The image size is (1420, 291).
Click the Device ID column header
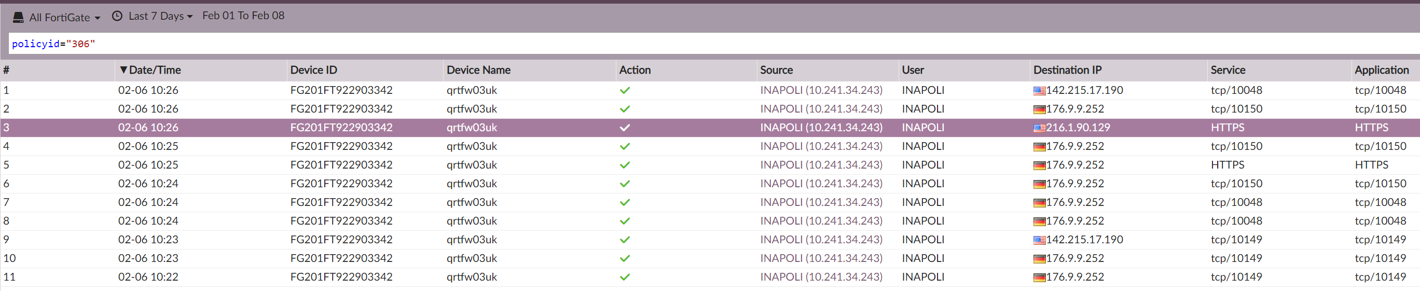(314, 70)
